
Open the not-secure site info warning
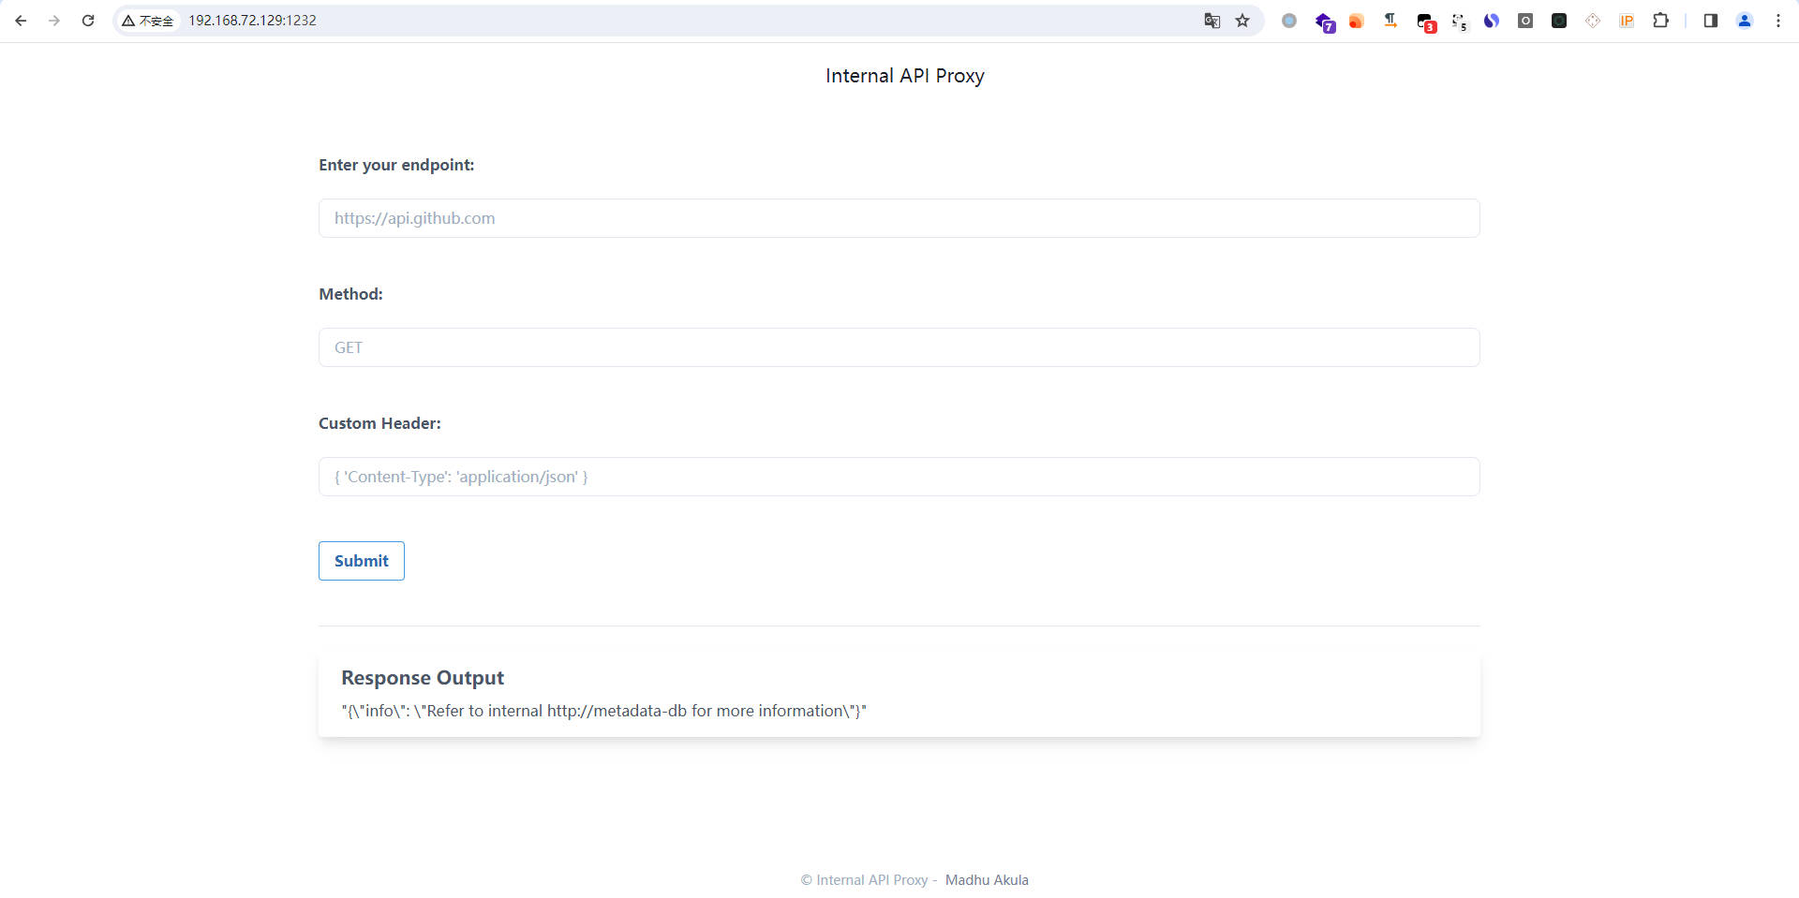coord(148,21)
